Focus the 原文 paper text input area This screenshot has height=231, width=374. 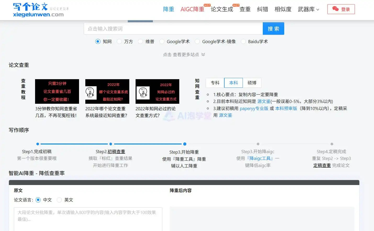88,219
